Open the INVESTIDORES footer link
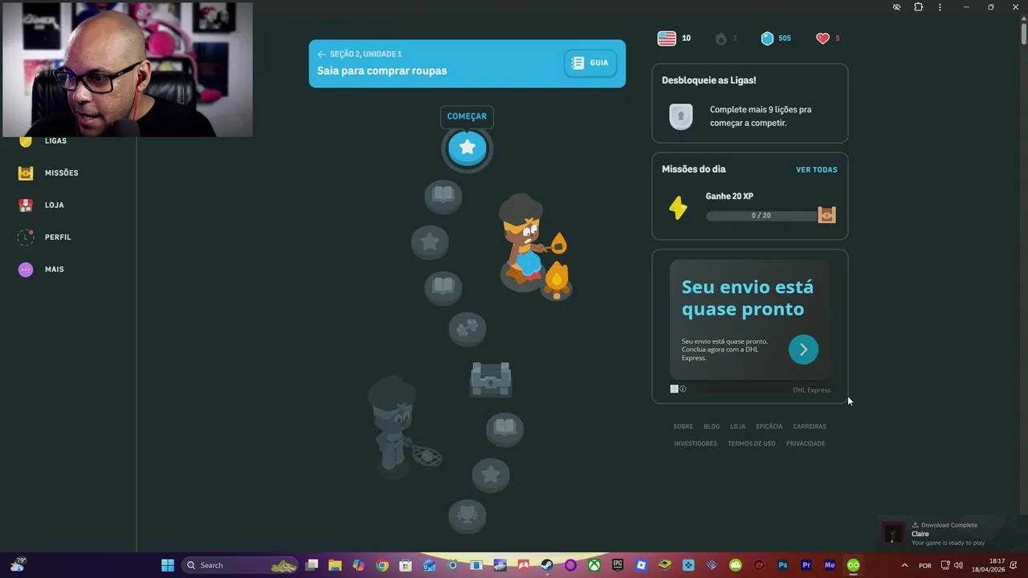Image resolution: width=1028 pixels, height=578 pixels. point(696,443)
